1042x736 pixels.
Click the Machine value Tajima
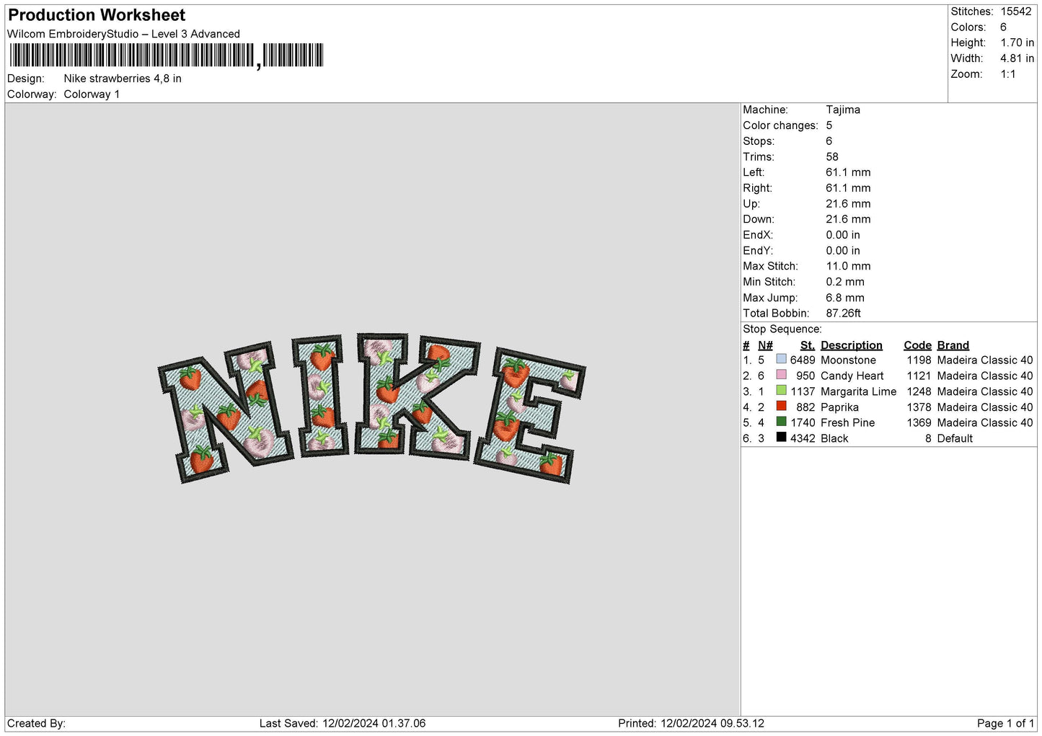click(x=843, y=110)
